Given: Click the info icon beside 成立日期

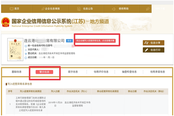Looking at the screenshot, I should click(26, 58).
